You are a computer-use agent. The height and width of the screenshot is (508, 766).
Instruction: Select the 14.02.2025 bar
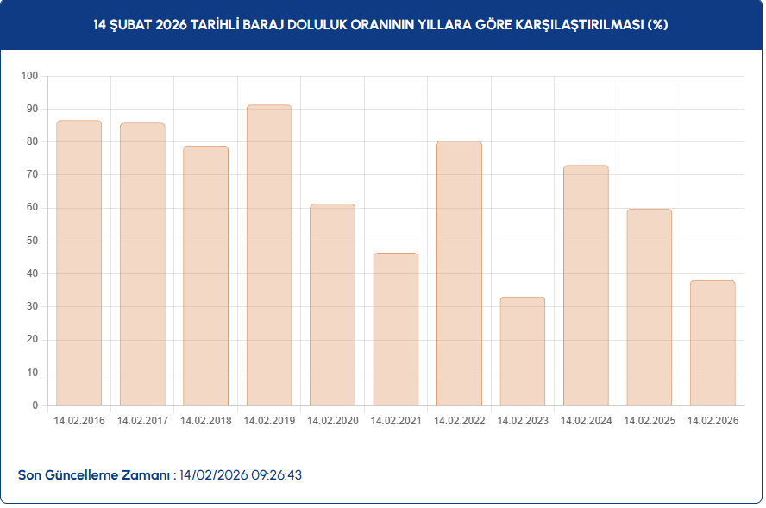(650, 307)
